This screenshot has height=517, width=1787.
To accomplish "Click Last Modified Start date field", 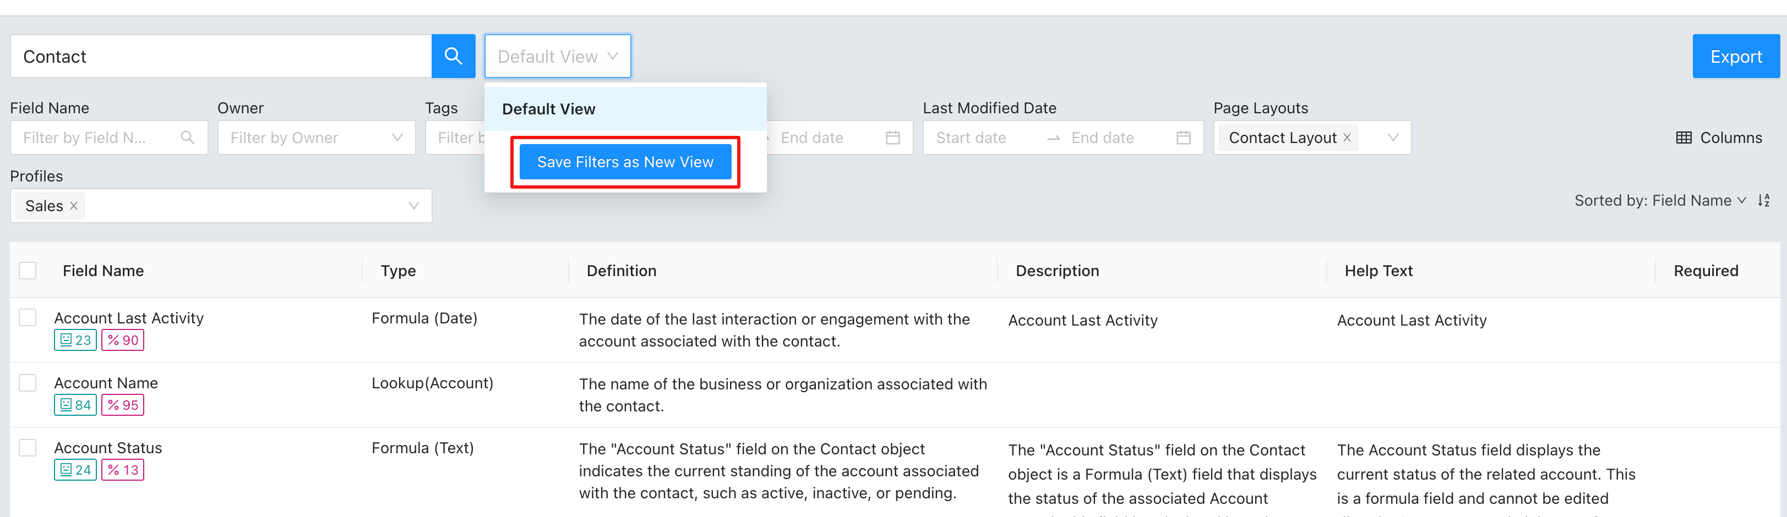I will pos(971,137).
